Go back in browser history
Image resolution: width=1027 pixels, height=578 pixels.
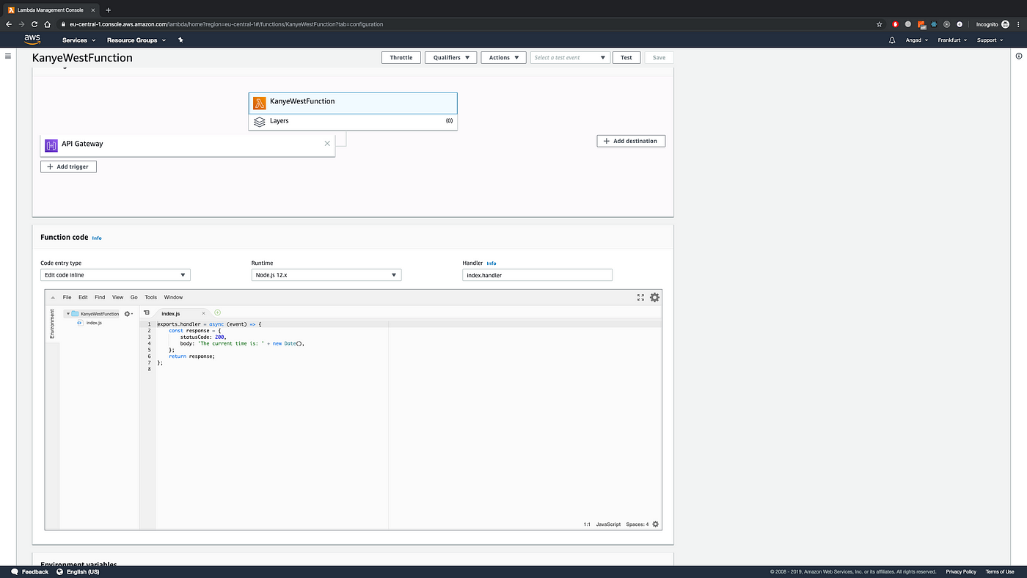pyautogui.click(x=9, y=24)
